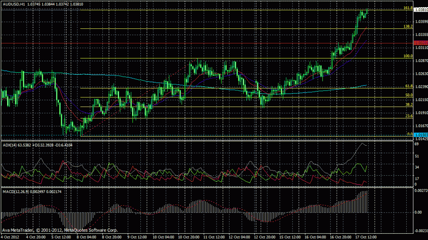
Task: Click the 50.0 Fibonacci retracement label
Action: [409, 95]
